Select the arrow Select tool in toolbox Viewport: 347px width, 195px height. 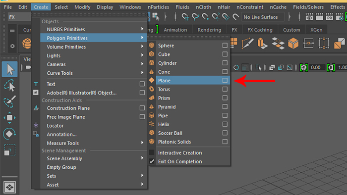click(x=10, y=69)
